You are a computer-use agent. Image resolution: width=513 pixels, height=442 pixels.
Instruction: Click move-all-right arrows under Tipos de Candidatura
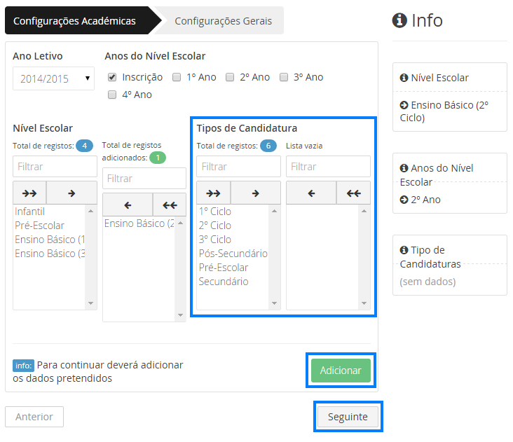[x=213, y=193]
